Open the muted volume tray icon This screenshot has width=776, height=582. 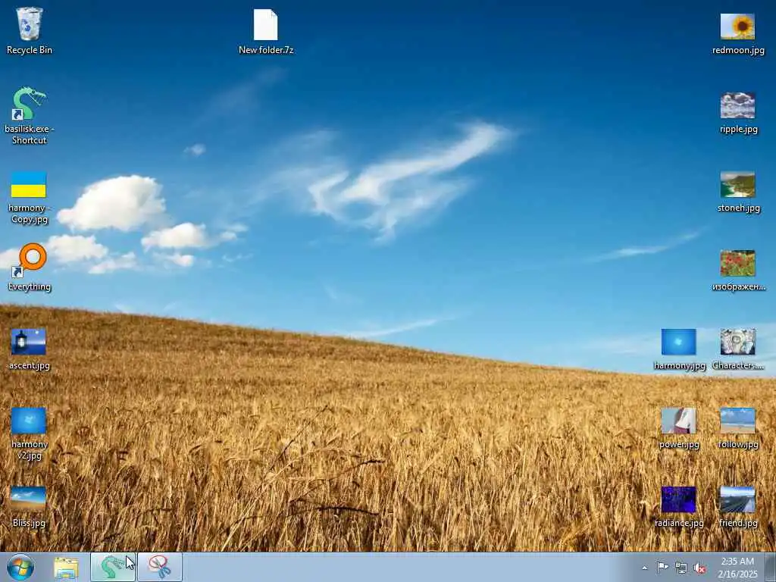pyautogui.click(x=699, y=568)
